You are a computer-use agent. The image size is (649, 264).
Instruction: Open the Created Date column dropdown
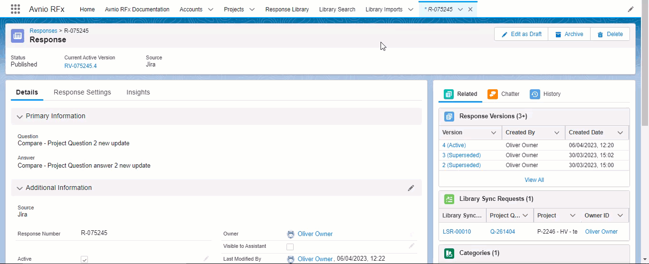pos(620,133)
